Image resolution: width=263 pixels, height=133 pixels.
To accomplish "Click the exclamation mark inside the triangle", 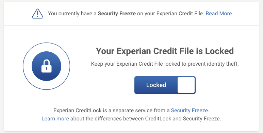I will pos(37,14).
